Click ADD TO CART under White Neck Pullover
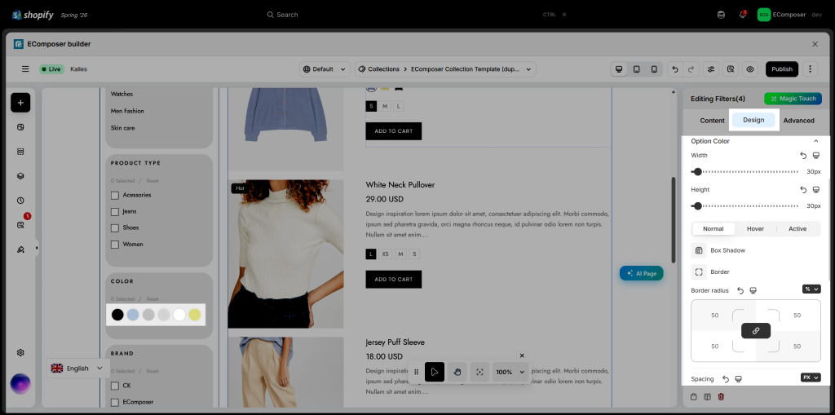835x415 pixels. (394, 279)
